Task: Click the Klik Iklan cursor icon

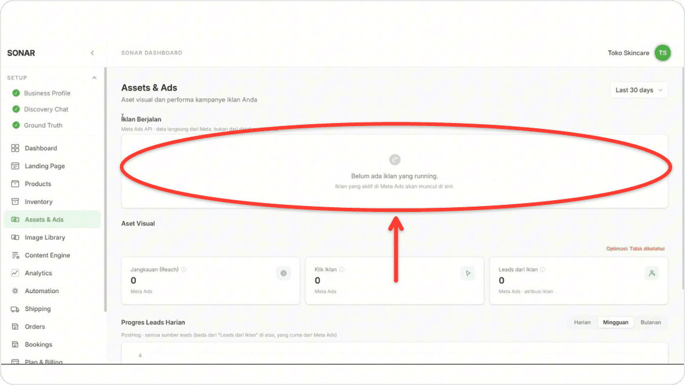Action: 468,273
